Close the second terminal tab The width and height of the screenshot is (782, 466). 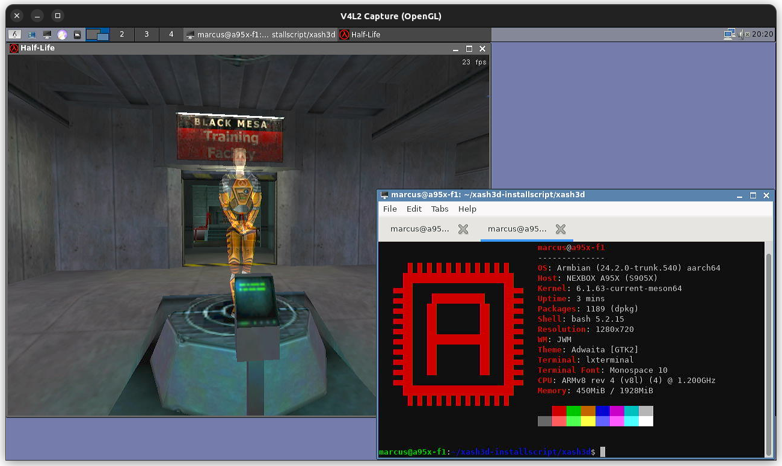tap(561, 229)
